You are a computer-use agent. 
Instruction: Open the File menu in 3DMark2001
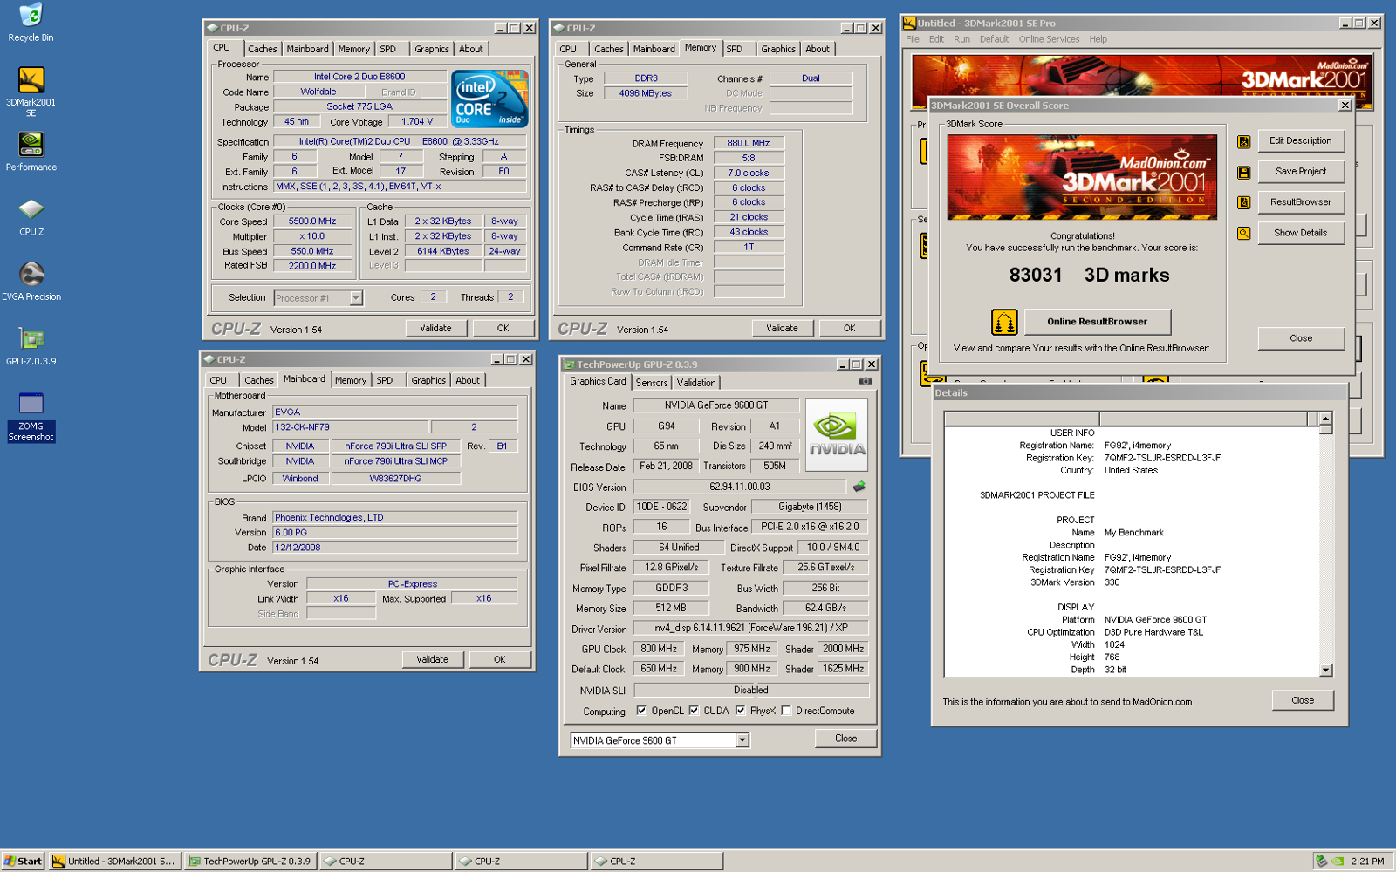[x=913, y=39]
